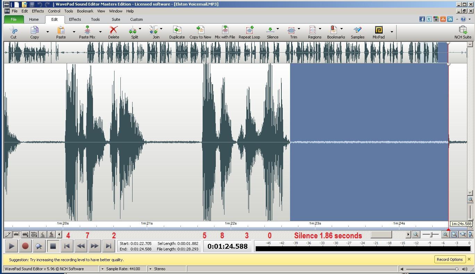Zoom to fit the full file horizontally

pos(463,235)
